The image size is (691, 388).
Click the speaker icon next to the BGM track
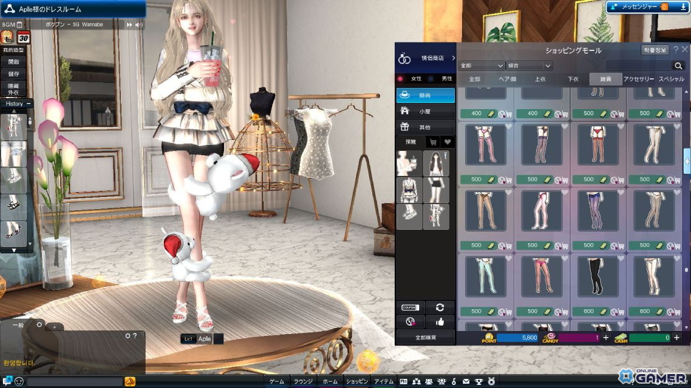click(140, 24)
